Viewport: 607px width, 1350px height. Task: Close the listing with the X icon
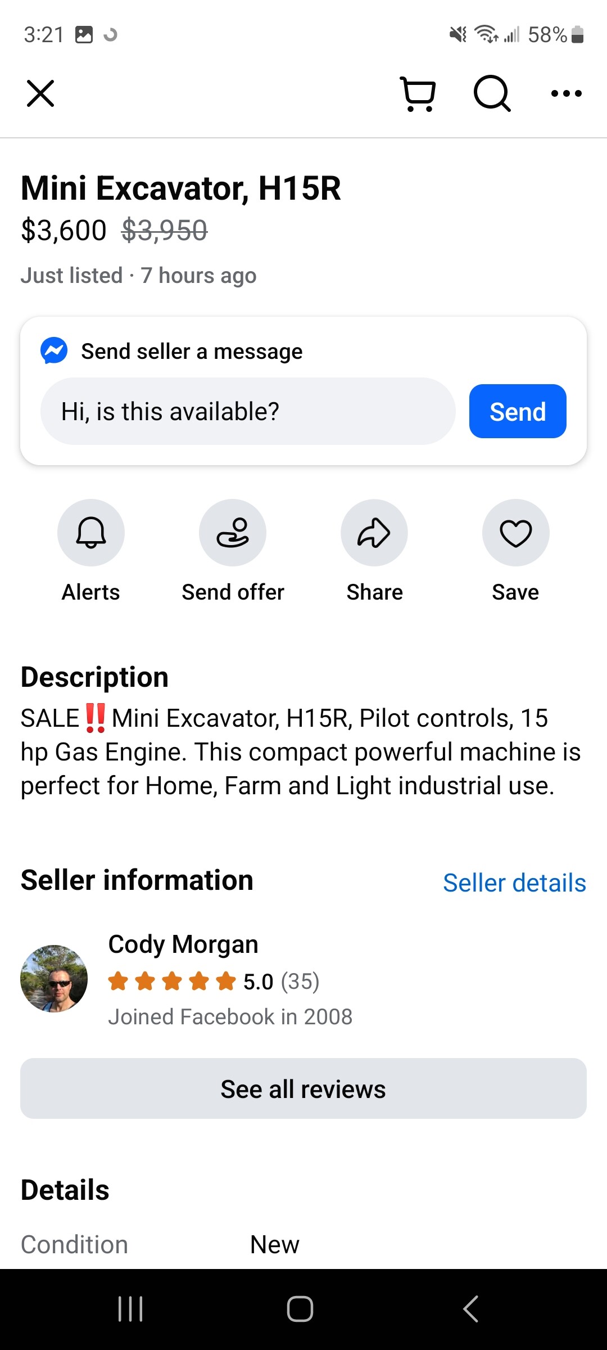click(40, 93)
